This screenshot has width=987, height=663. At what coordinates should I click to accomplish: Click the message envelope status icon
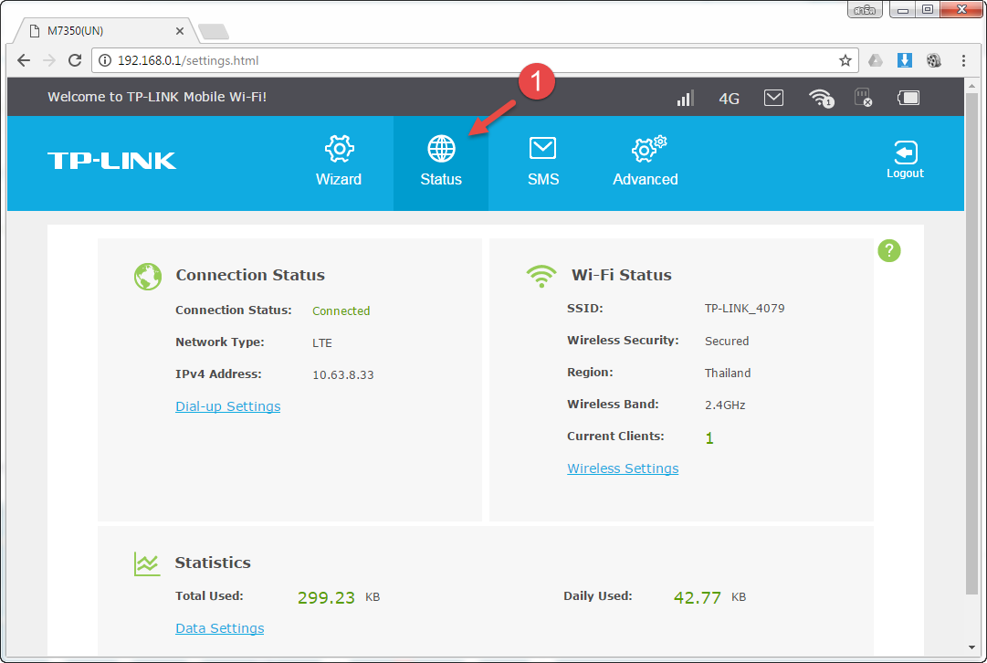pos(773,98)
